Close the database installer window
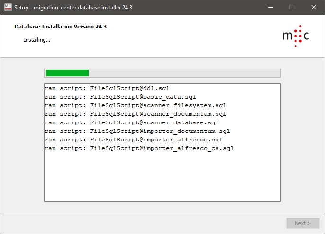Image resolution: width=325 pixels, height=234 pixels. [x=314, y=7]
